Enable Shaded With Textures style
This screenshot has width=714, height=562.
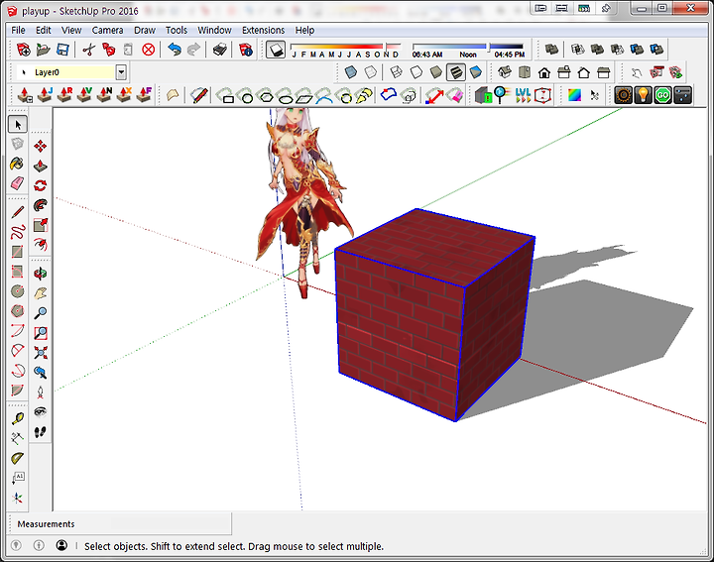tap(456, 72)
